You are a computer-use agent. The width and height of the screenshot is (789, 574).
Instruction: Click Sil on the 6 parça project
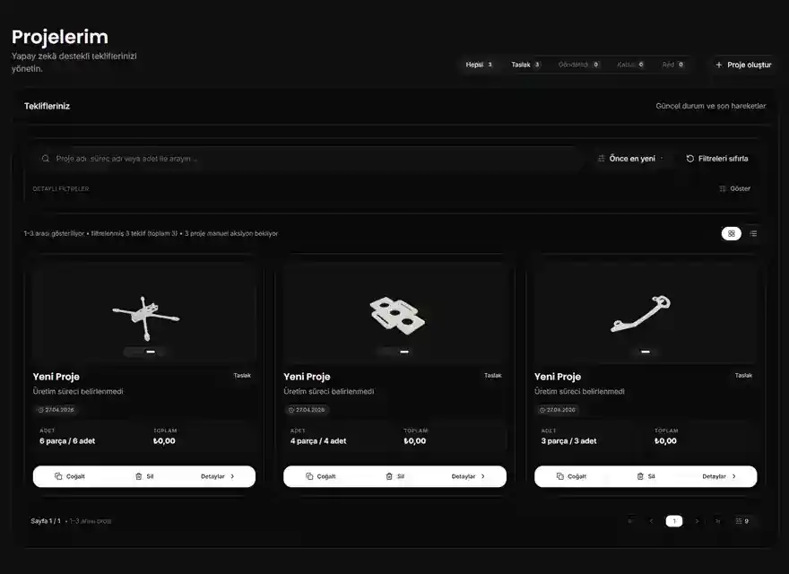pyautogui.click(x=145, y=476)
